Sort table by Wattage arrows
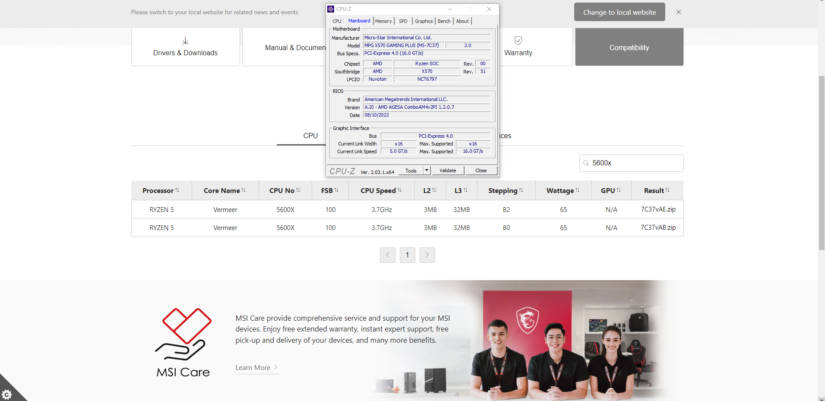Screen dimensions: 825x401 (578, 190)
